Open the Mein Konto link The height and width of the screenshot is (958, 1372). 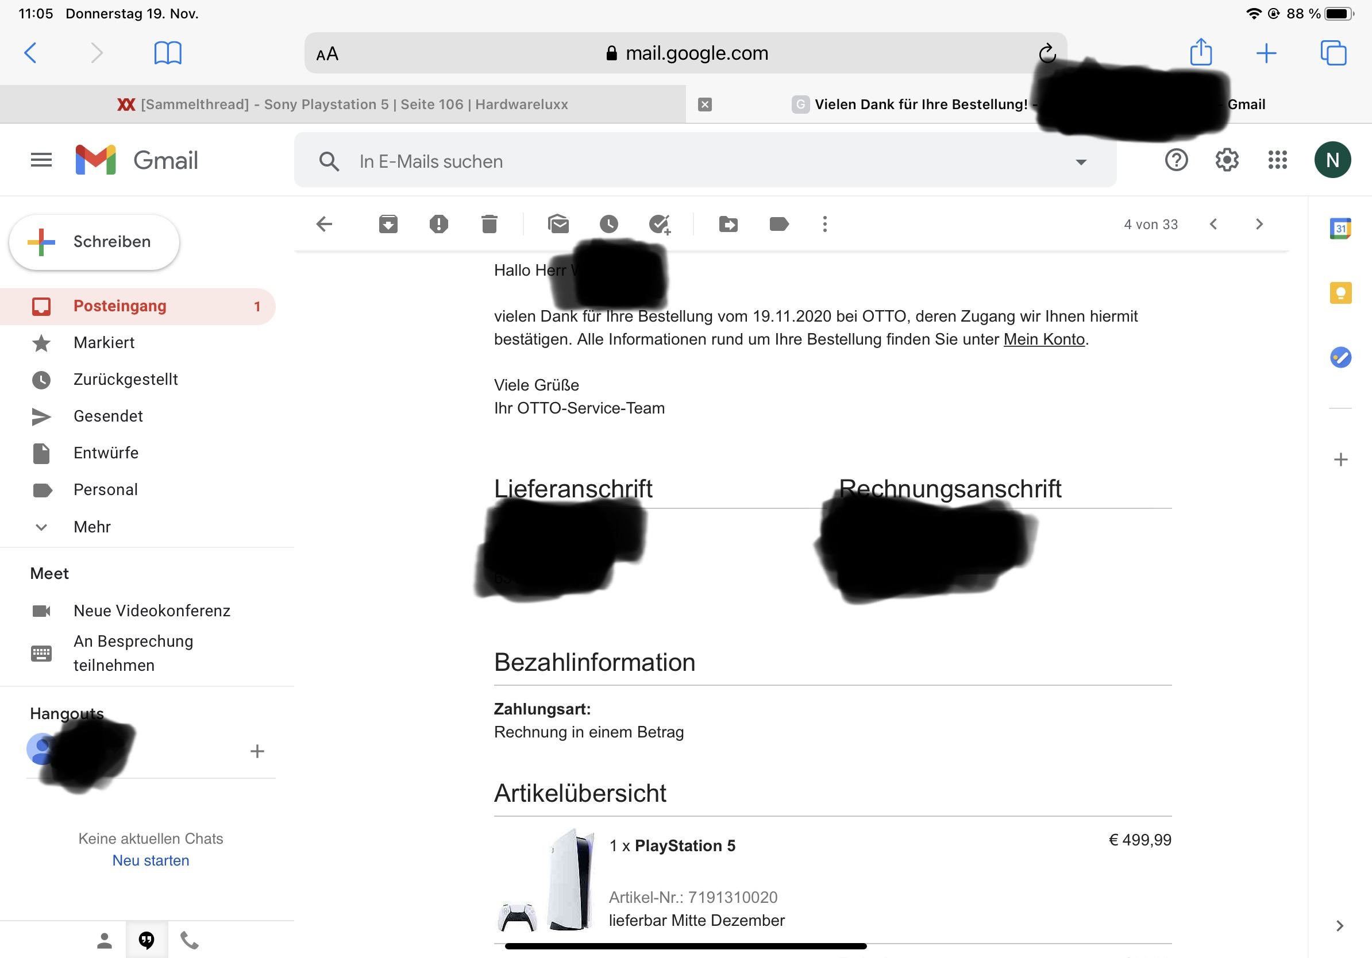click(1044, 339)
